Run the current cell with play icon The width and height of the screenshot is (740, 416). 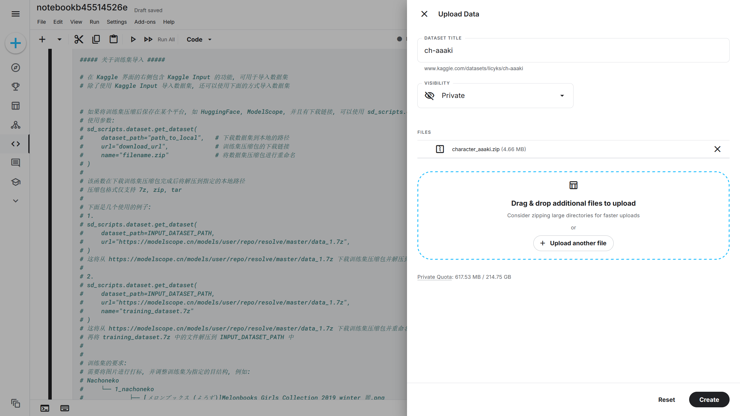pyautogui.click(x=133, y=39)
